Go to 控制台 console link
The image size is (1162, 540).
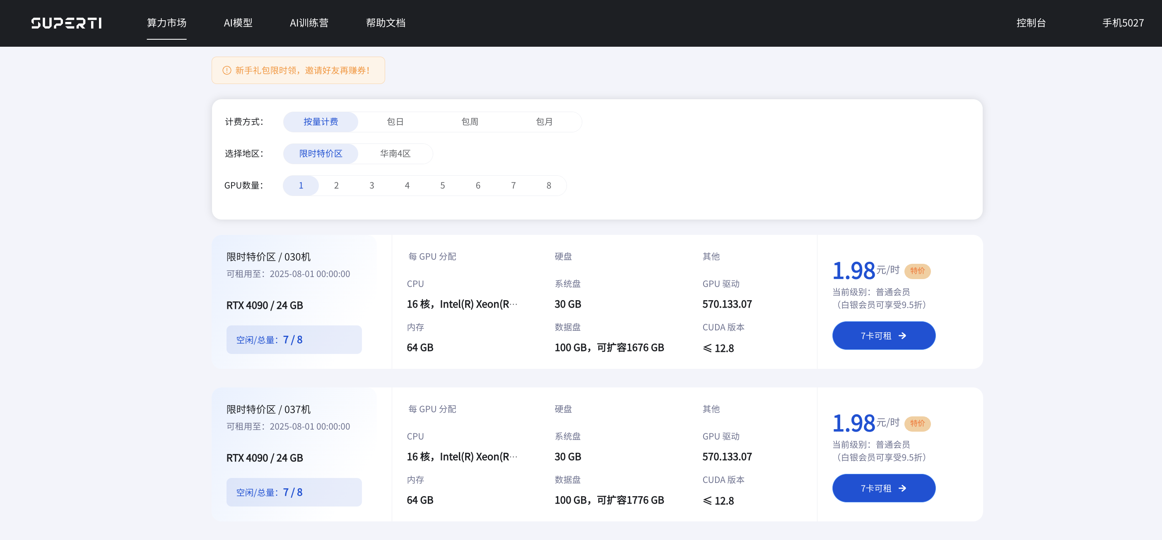tap(1031, 23)
